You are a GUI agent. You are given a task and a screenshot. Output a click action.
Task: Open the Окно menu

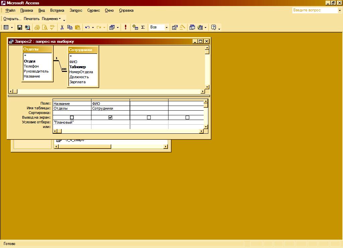click(109, 10)
